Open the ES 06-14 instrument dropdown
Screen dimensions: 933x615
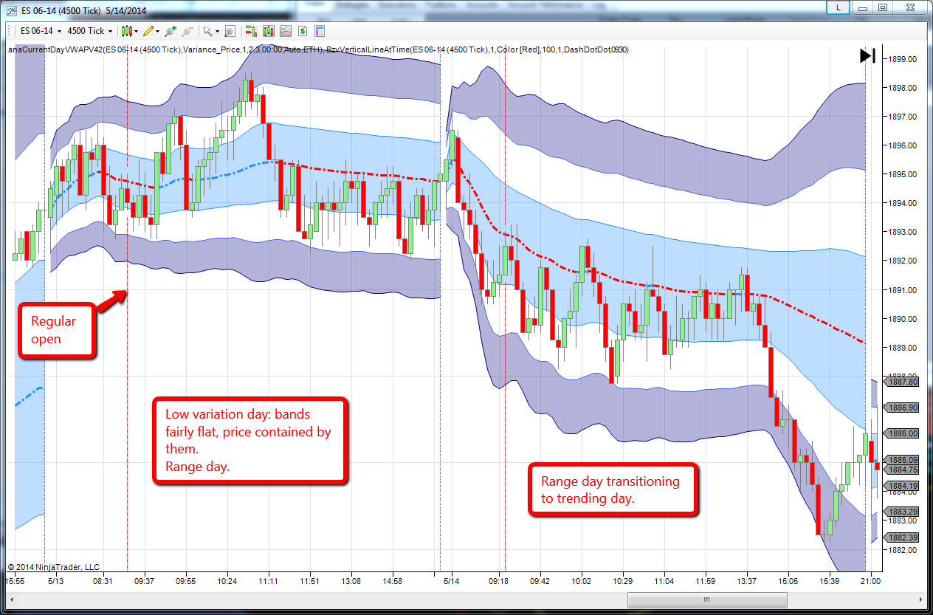(40, 31)
